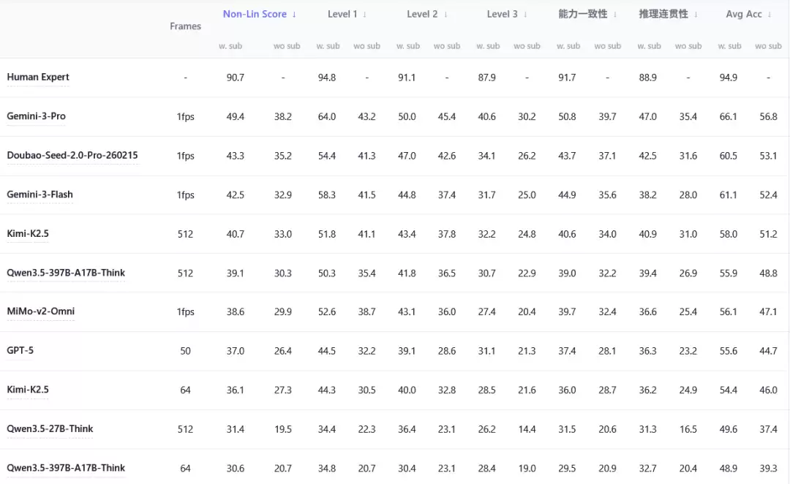This screenshot has width=790, height=484.
Task: Click the Level 2 sort arrow
Action: (x=445, y=15)
